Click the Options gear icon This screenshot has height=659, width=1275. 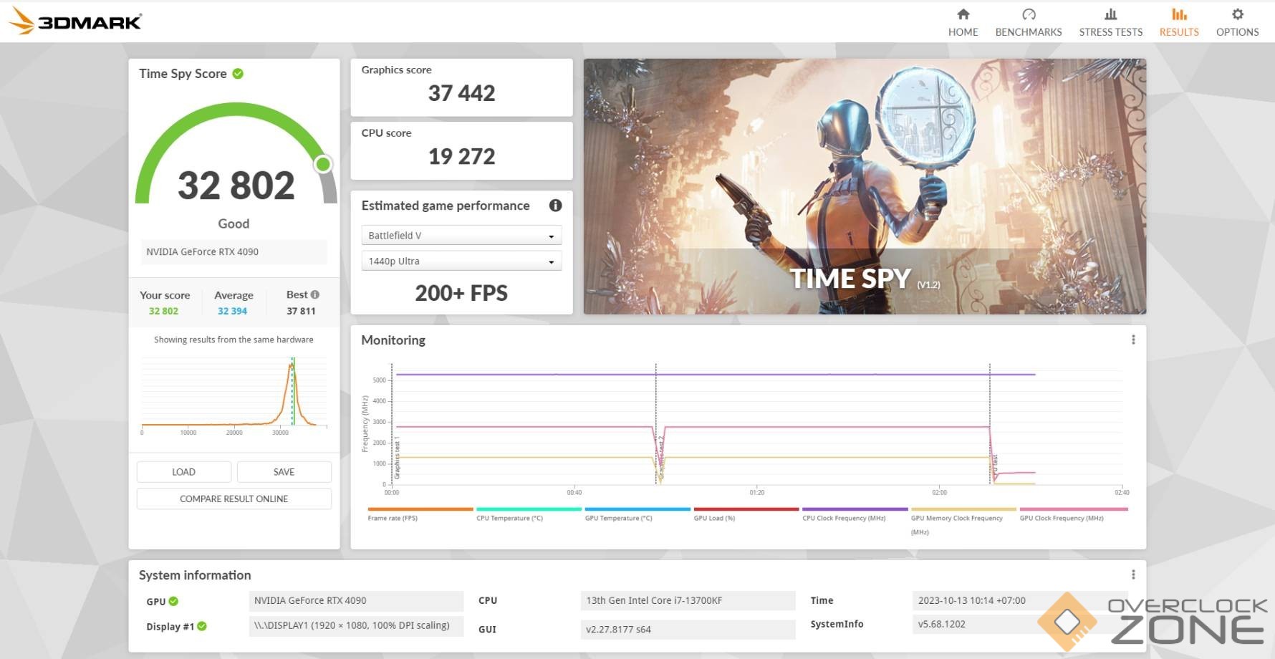pos(1237,14)
